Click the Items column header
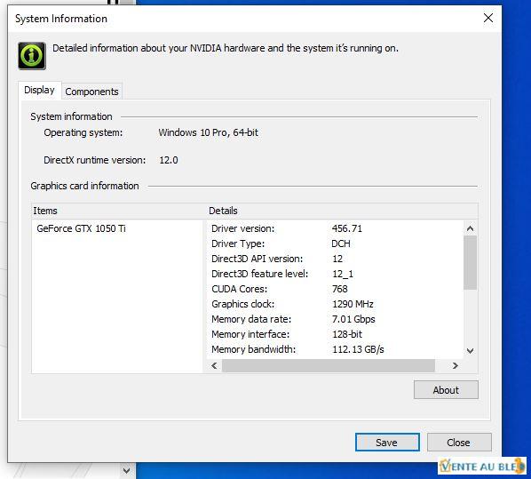 pyautogui.click(x=119, y=211)
